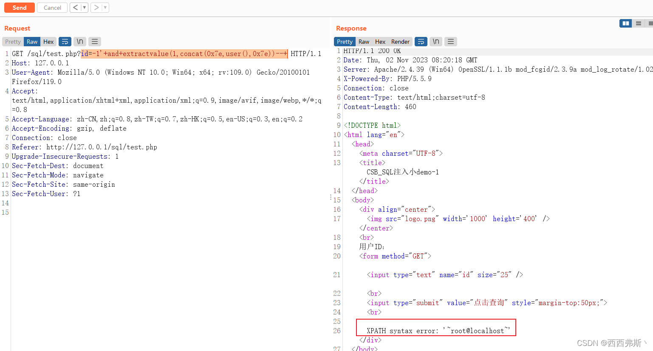Click the Date response header line
The image size is (653, 351).
410,60
